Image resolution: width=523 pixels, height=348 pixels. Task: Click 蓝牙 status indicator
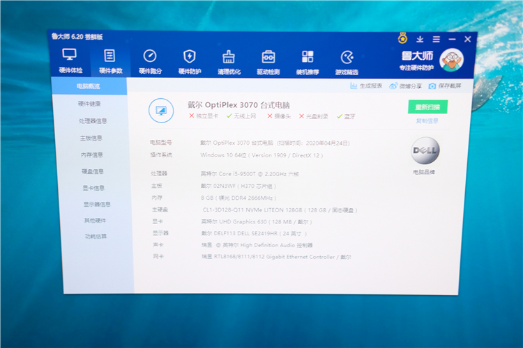pyautogui.click(x=346, y=116)
